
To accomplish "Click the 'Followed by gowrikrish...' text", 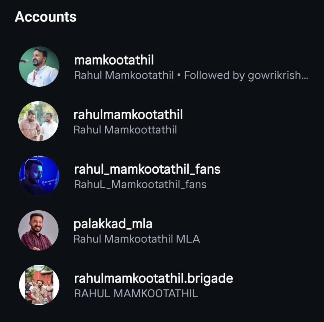I will coord(246,75).
